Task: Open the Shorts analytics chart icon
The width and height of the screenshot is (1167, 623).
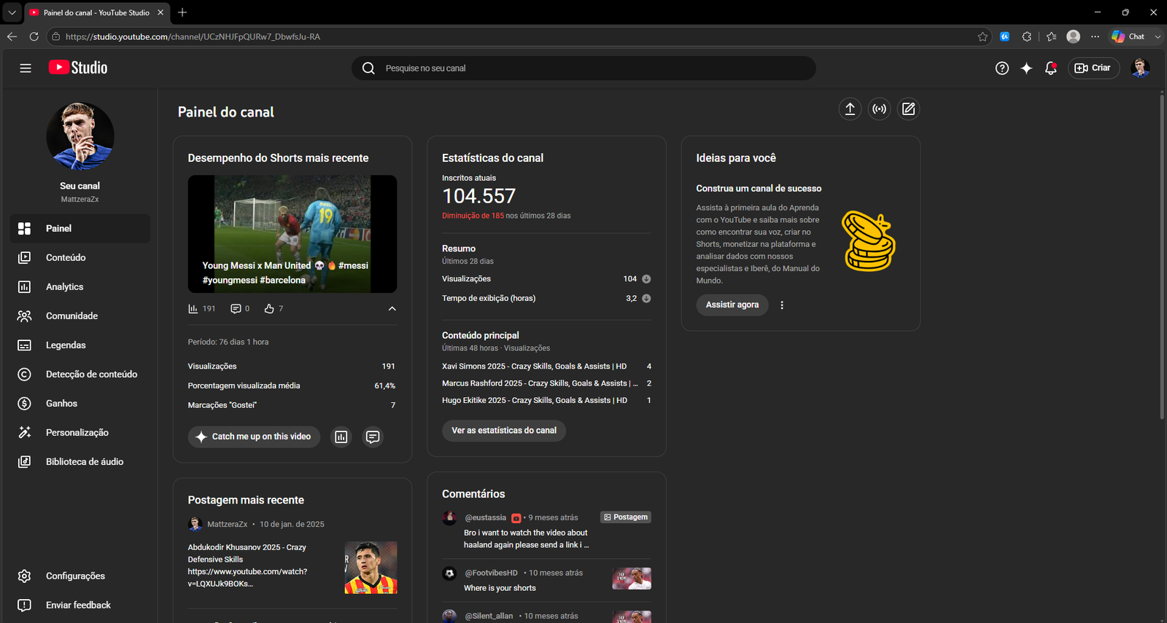Action: point(341,436)
